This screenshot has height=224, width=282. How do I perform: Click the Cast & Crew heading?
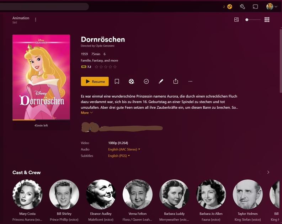(x=26, y=173)
